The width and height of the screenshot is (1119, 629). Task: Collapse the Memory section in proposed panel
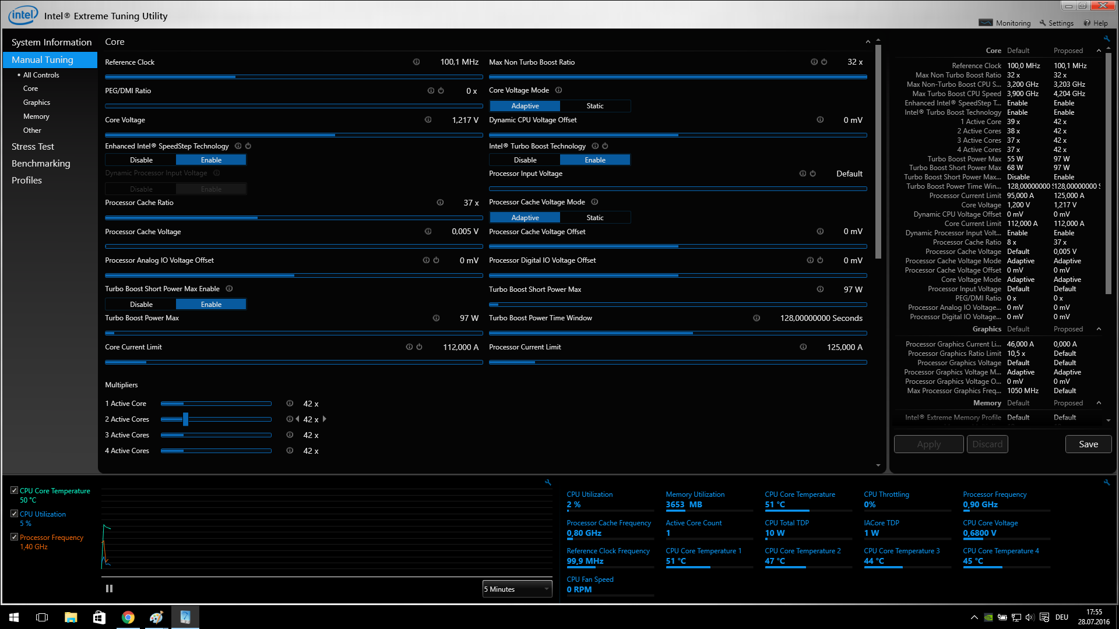coord(1099,403)
